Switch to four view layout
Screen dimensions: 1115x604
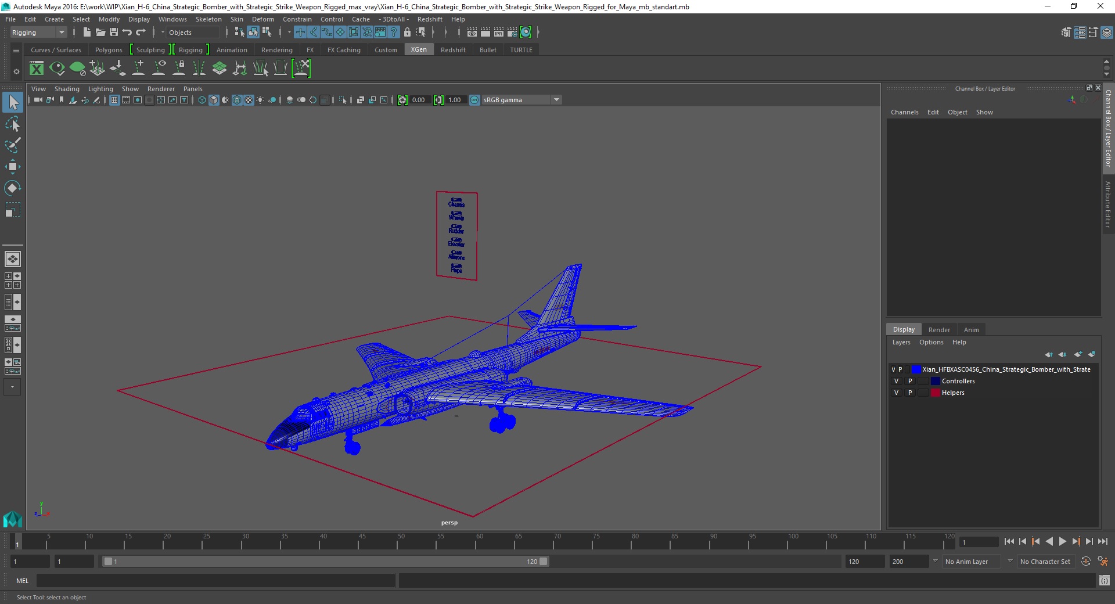pos(13,281)
